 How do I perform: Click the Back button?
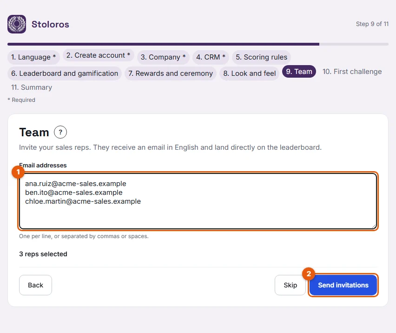(x=36, y=285)
